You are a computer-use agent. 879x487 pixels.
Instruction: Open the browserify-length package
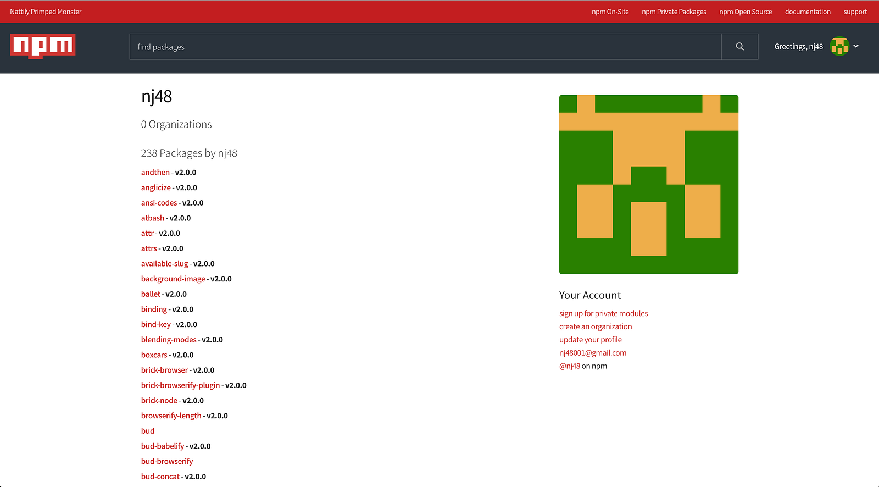click(x=171, y=416)
